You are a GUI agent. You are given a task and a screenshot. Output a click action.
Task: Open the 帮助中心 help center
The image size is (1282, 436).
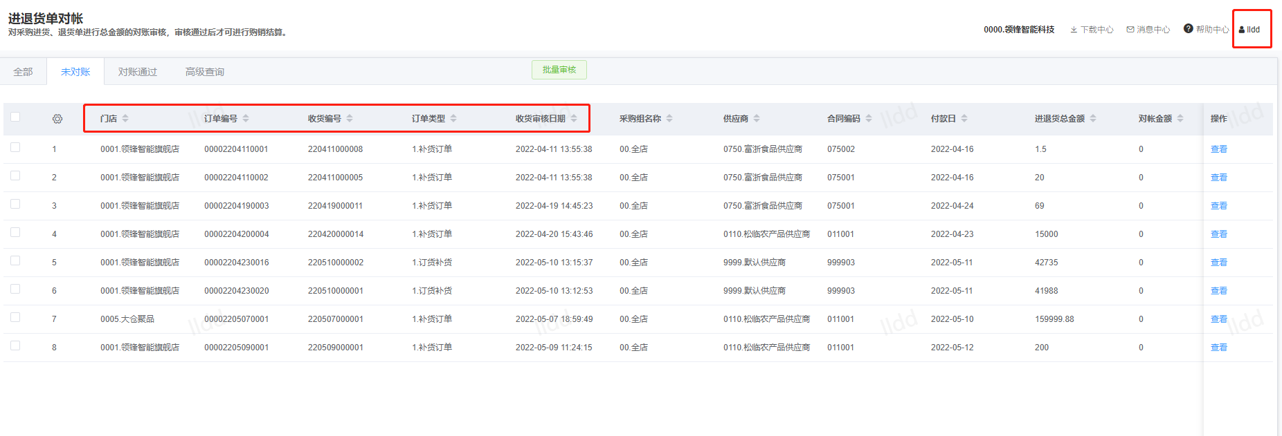tap(1206, 29)
